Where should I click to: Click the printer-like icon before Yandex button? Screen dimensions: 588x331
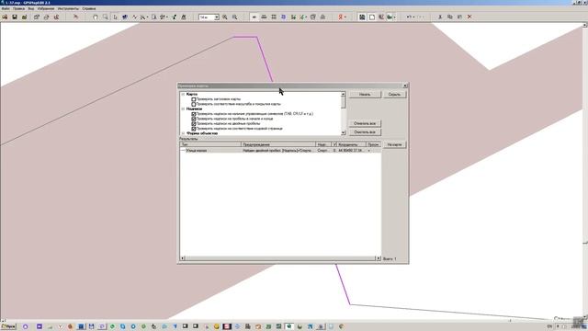[x=322, y=17]
